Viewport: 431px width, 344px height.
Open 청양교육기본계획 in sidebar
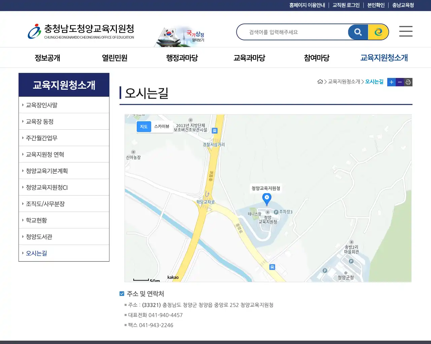[64, 171]
